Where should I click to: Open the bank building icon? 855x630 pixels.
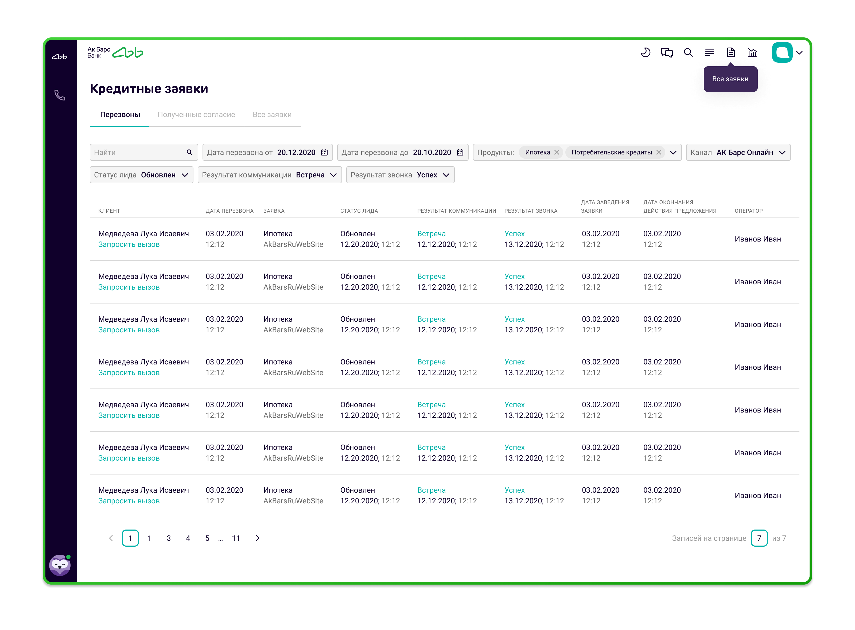[x=752, y=52]
